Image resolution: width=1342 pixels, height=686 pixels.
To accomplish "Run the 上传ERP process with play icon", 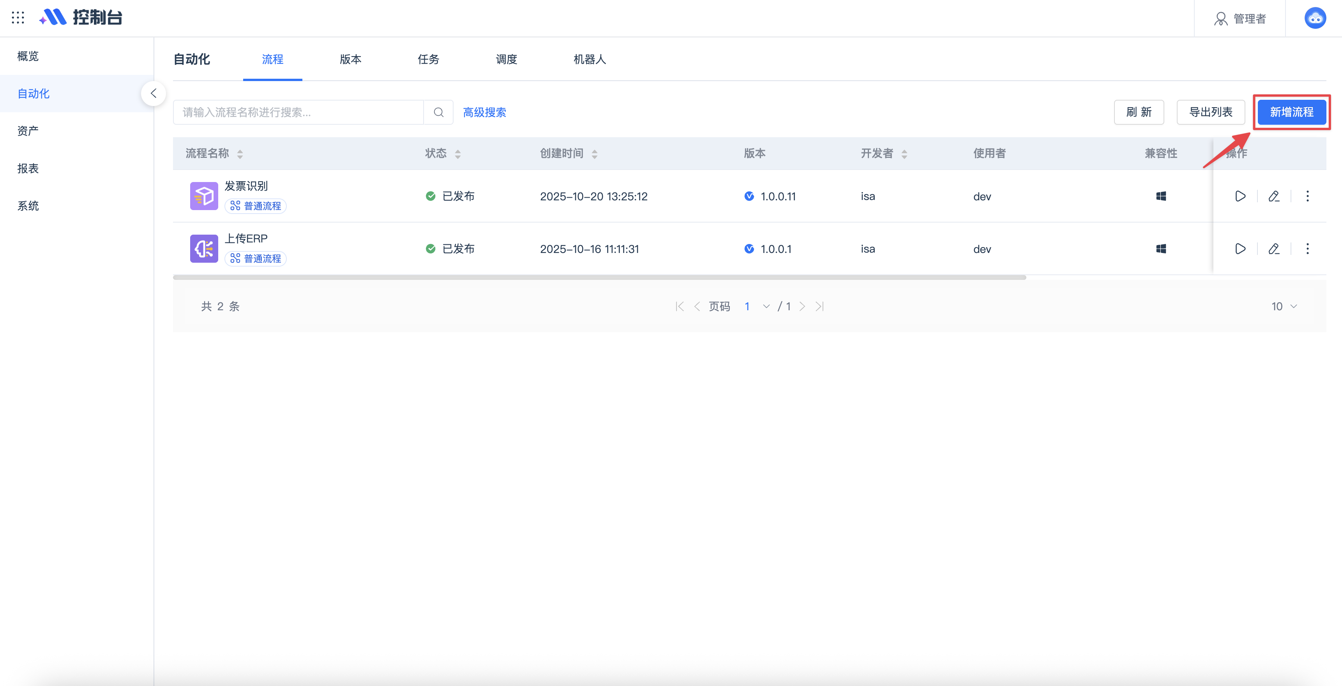I will [x=1240, y=249].
